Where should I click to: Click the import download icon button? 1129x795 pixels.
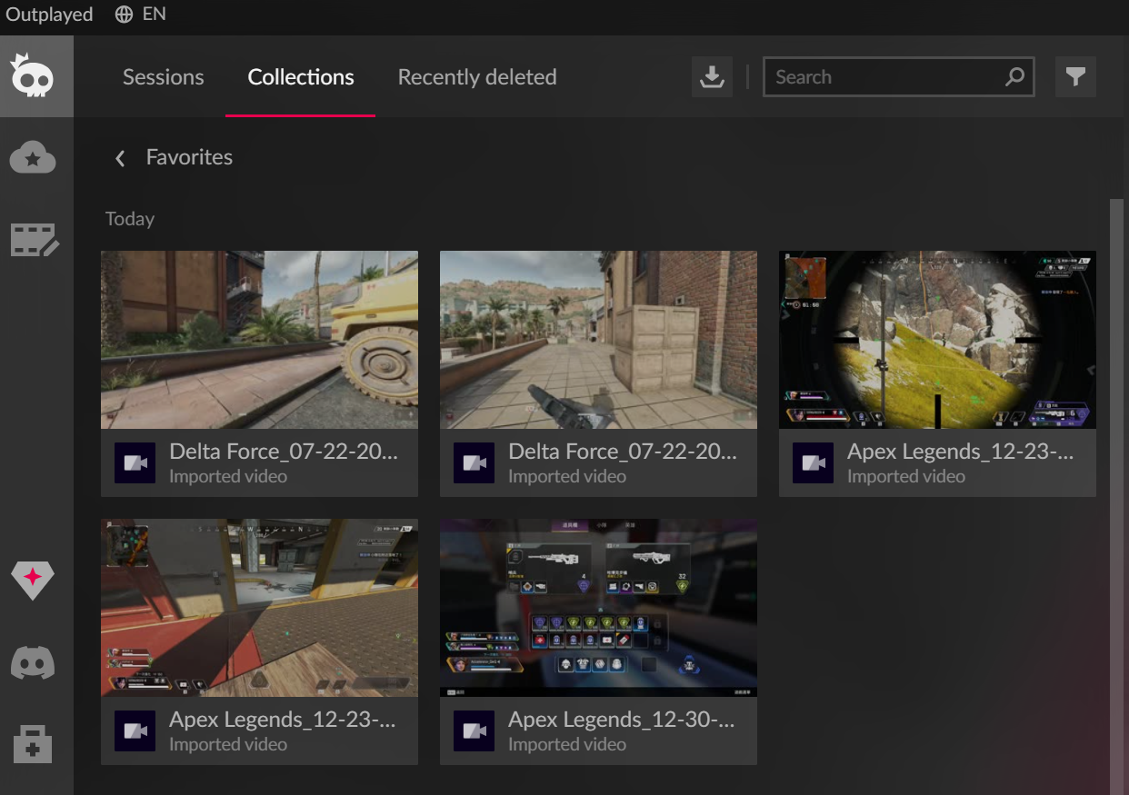pos(712,77)
